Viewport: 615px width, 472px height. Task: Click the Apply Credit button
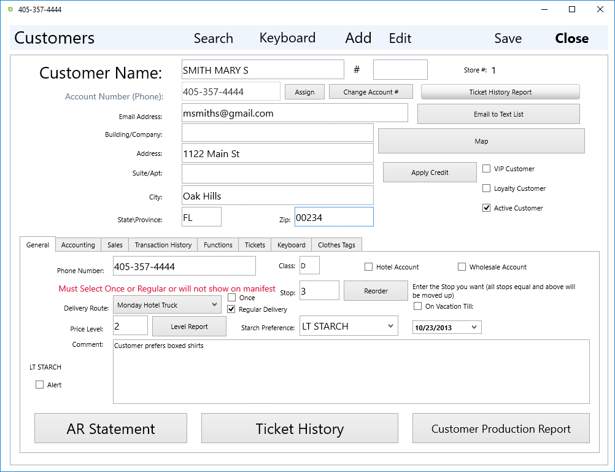point(430,172)
